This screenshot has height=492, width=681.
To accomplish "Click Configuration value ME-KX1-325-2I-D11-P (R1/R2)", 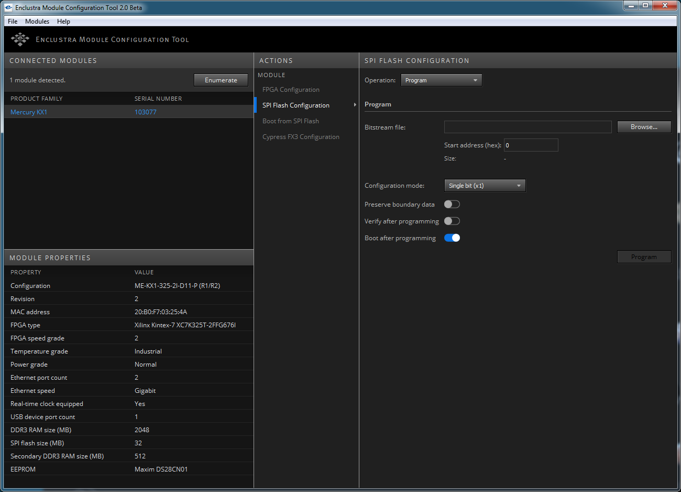I will 177,286.
